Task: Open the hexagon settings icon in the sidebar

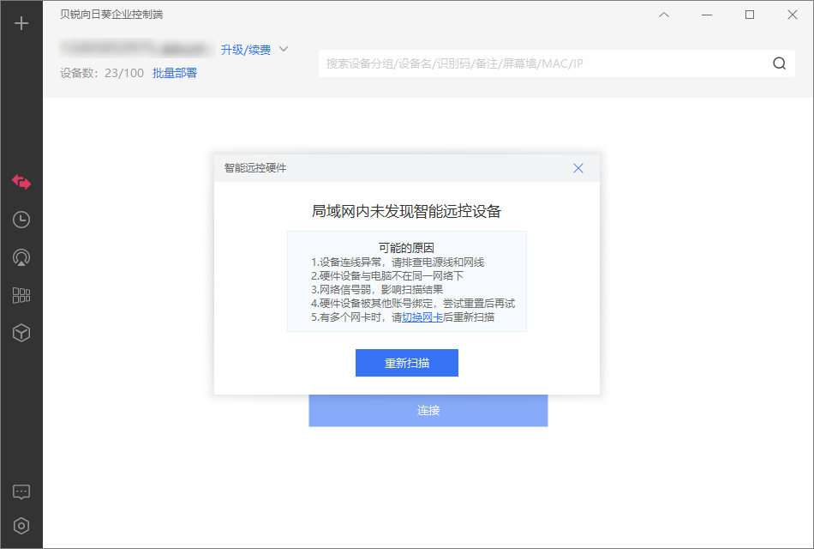Action: coord(21,526)
